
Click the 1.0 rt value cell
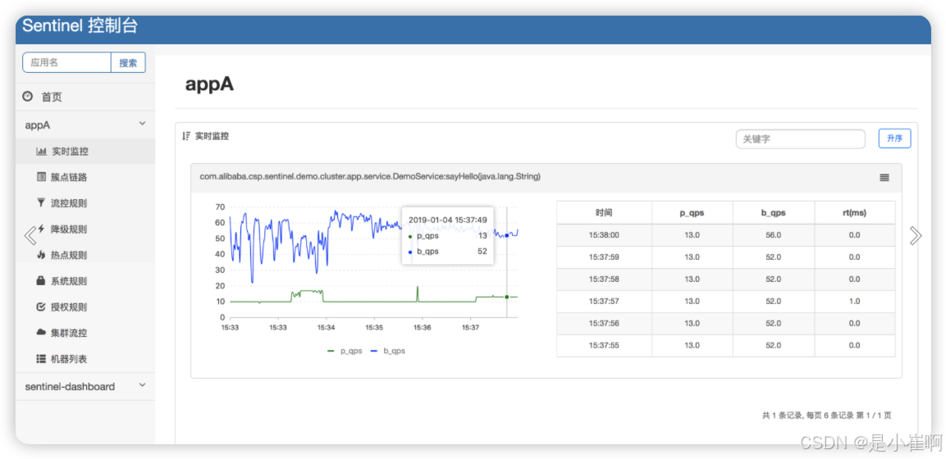854,301
